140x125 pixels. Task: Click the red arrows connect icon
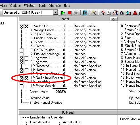tap(103, 13)
